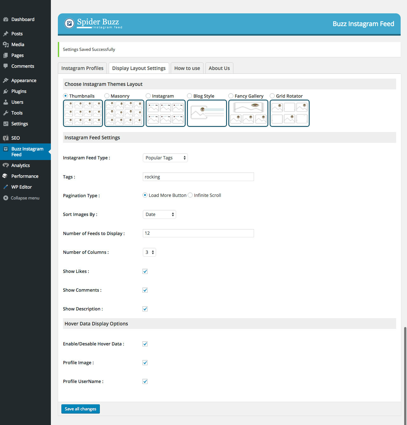
Task: Click the Settings sliders icon
Action: (x=5, y=124)
